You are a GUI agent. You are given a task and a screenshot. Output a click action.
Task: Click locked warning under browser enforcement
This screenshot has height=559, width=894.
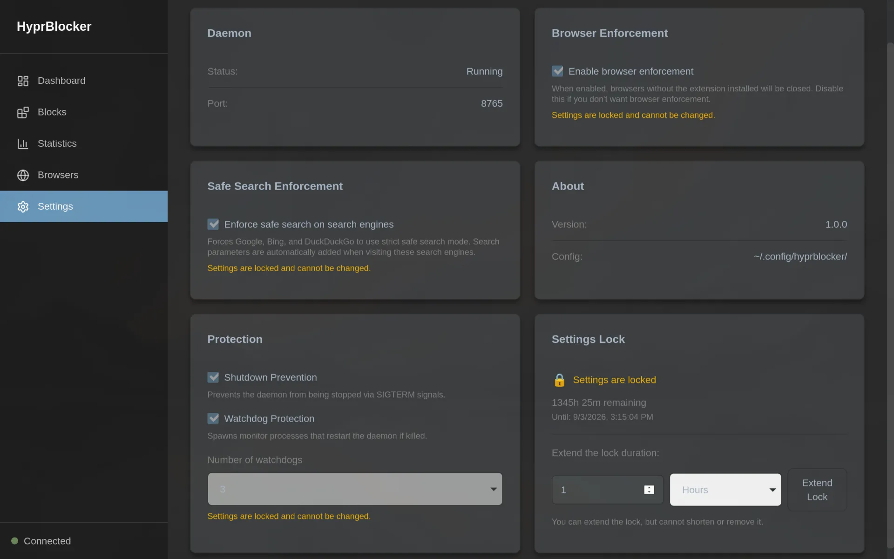coord(633,115)
